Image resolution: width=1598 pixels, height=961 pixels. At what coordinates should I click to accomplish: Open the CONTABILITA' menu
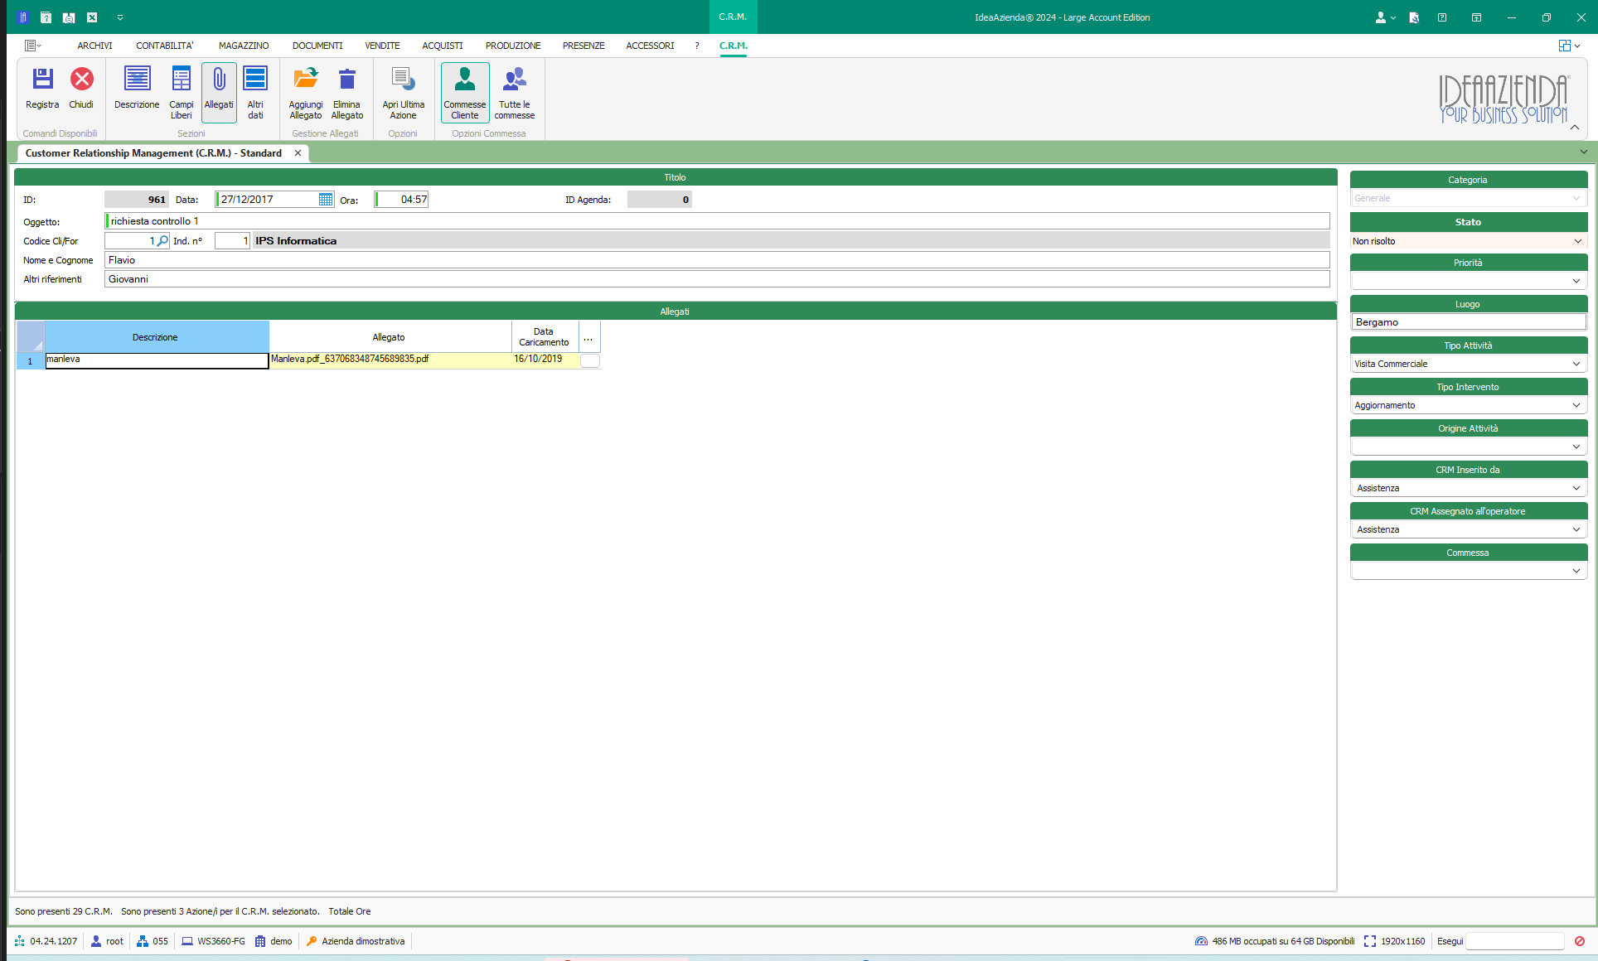[x=165, y=46]
